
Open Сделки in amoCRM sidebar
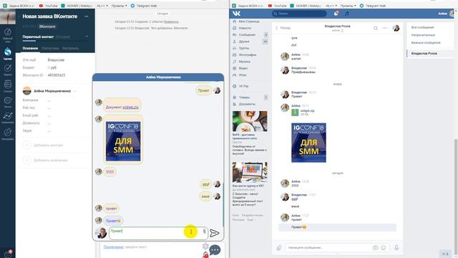(x=8, y=54)
